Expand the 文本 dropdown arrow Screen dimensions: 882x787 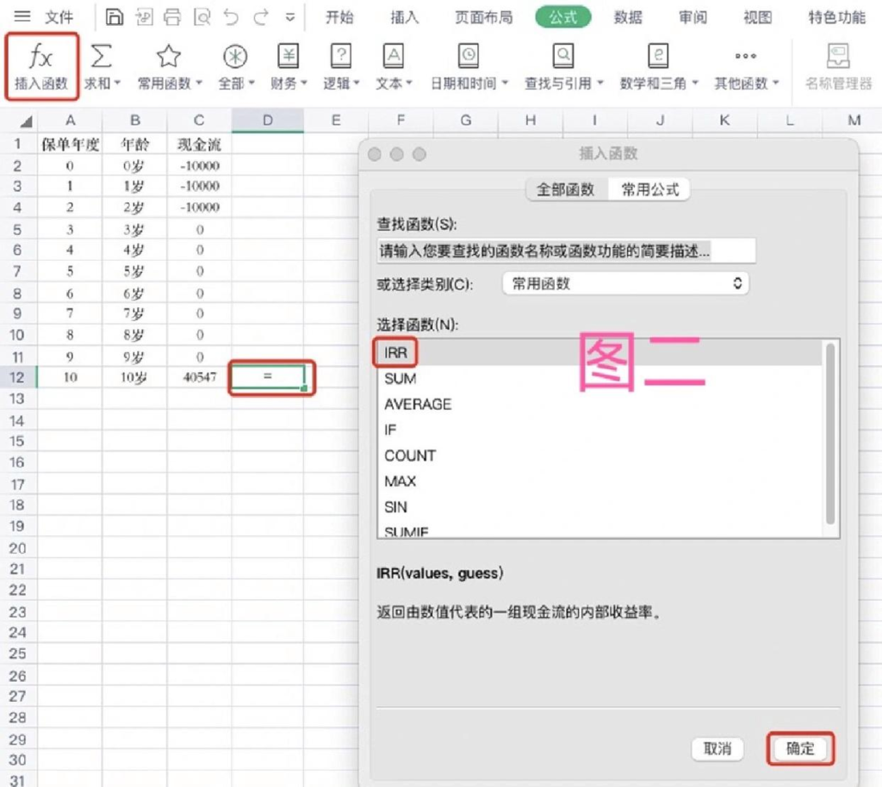pos(409,84)
